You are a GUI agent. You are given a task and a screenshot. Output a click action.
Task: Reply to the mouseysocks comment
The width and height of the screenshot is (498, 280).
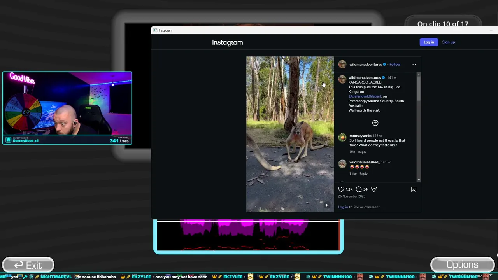tap(362, 152)
